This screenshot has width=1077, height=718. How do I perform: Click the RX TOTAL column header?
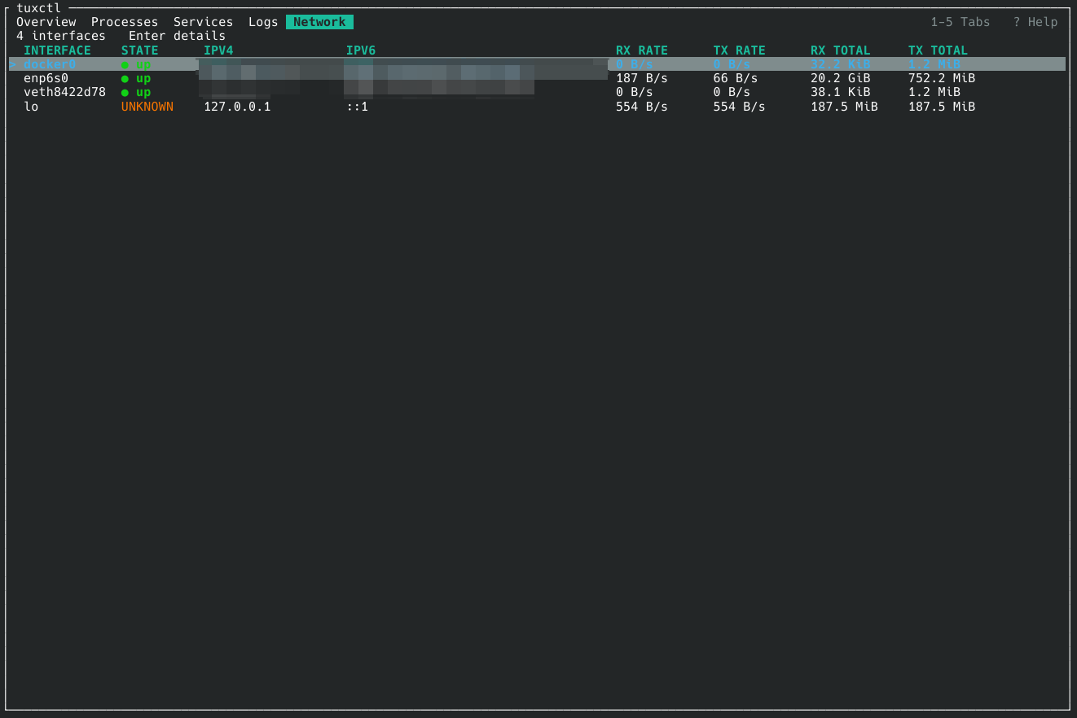click(x=841, y=50)
